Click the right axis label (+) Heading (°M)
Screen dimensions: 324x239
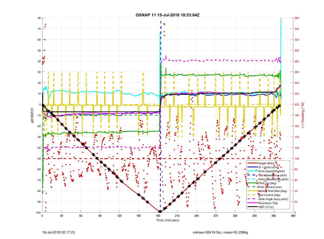(303, 115)
